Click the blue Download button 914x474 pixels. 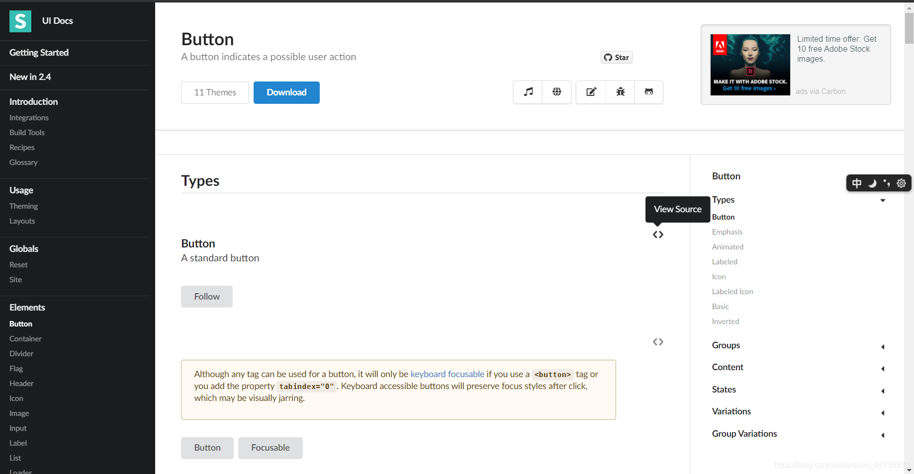coord(286,92)
